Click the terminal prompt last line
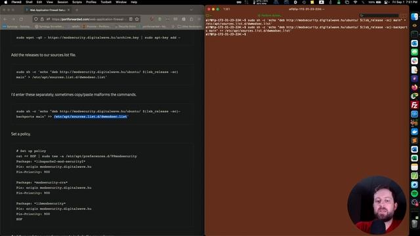 tap(226, 34)
